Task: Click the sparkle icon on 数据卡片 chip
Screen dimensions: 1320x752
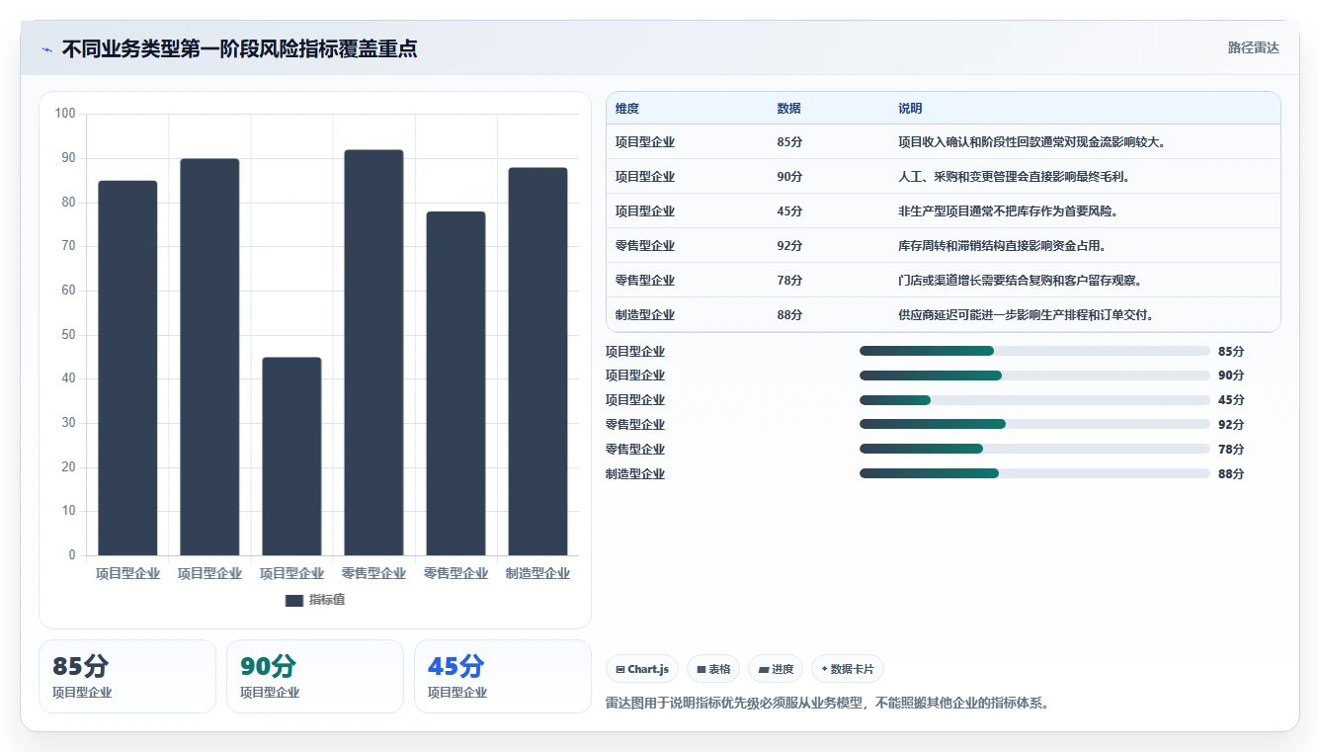Action: [x=824, y=669]
